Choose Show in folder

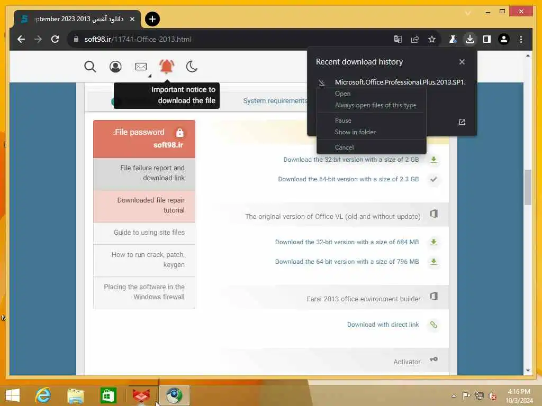[x=355, y=132]
